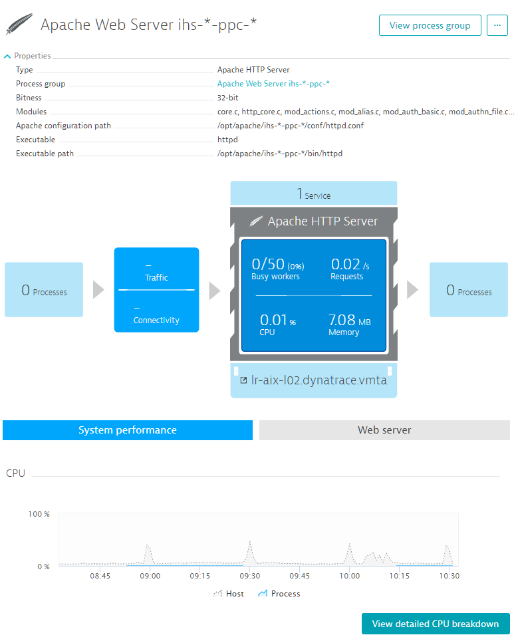
Task: Select the 1 Service tile
Action: coord(313,193)
